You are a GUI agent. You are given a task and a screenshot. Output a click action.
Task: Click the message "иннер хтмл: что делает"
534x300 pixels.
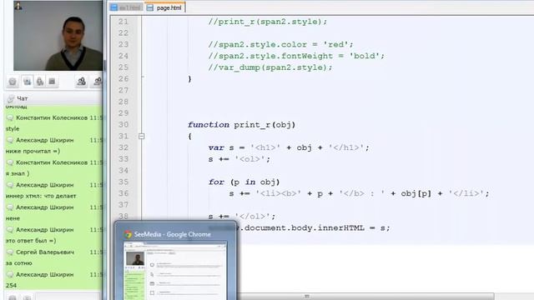click(x=41, y=196)
